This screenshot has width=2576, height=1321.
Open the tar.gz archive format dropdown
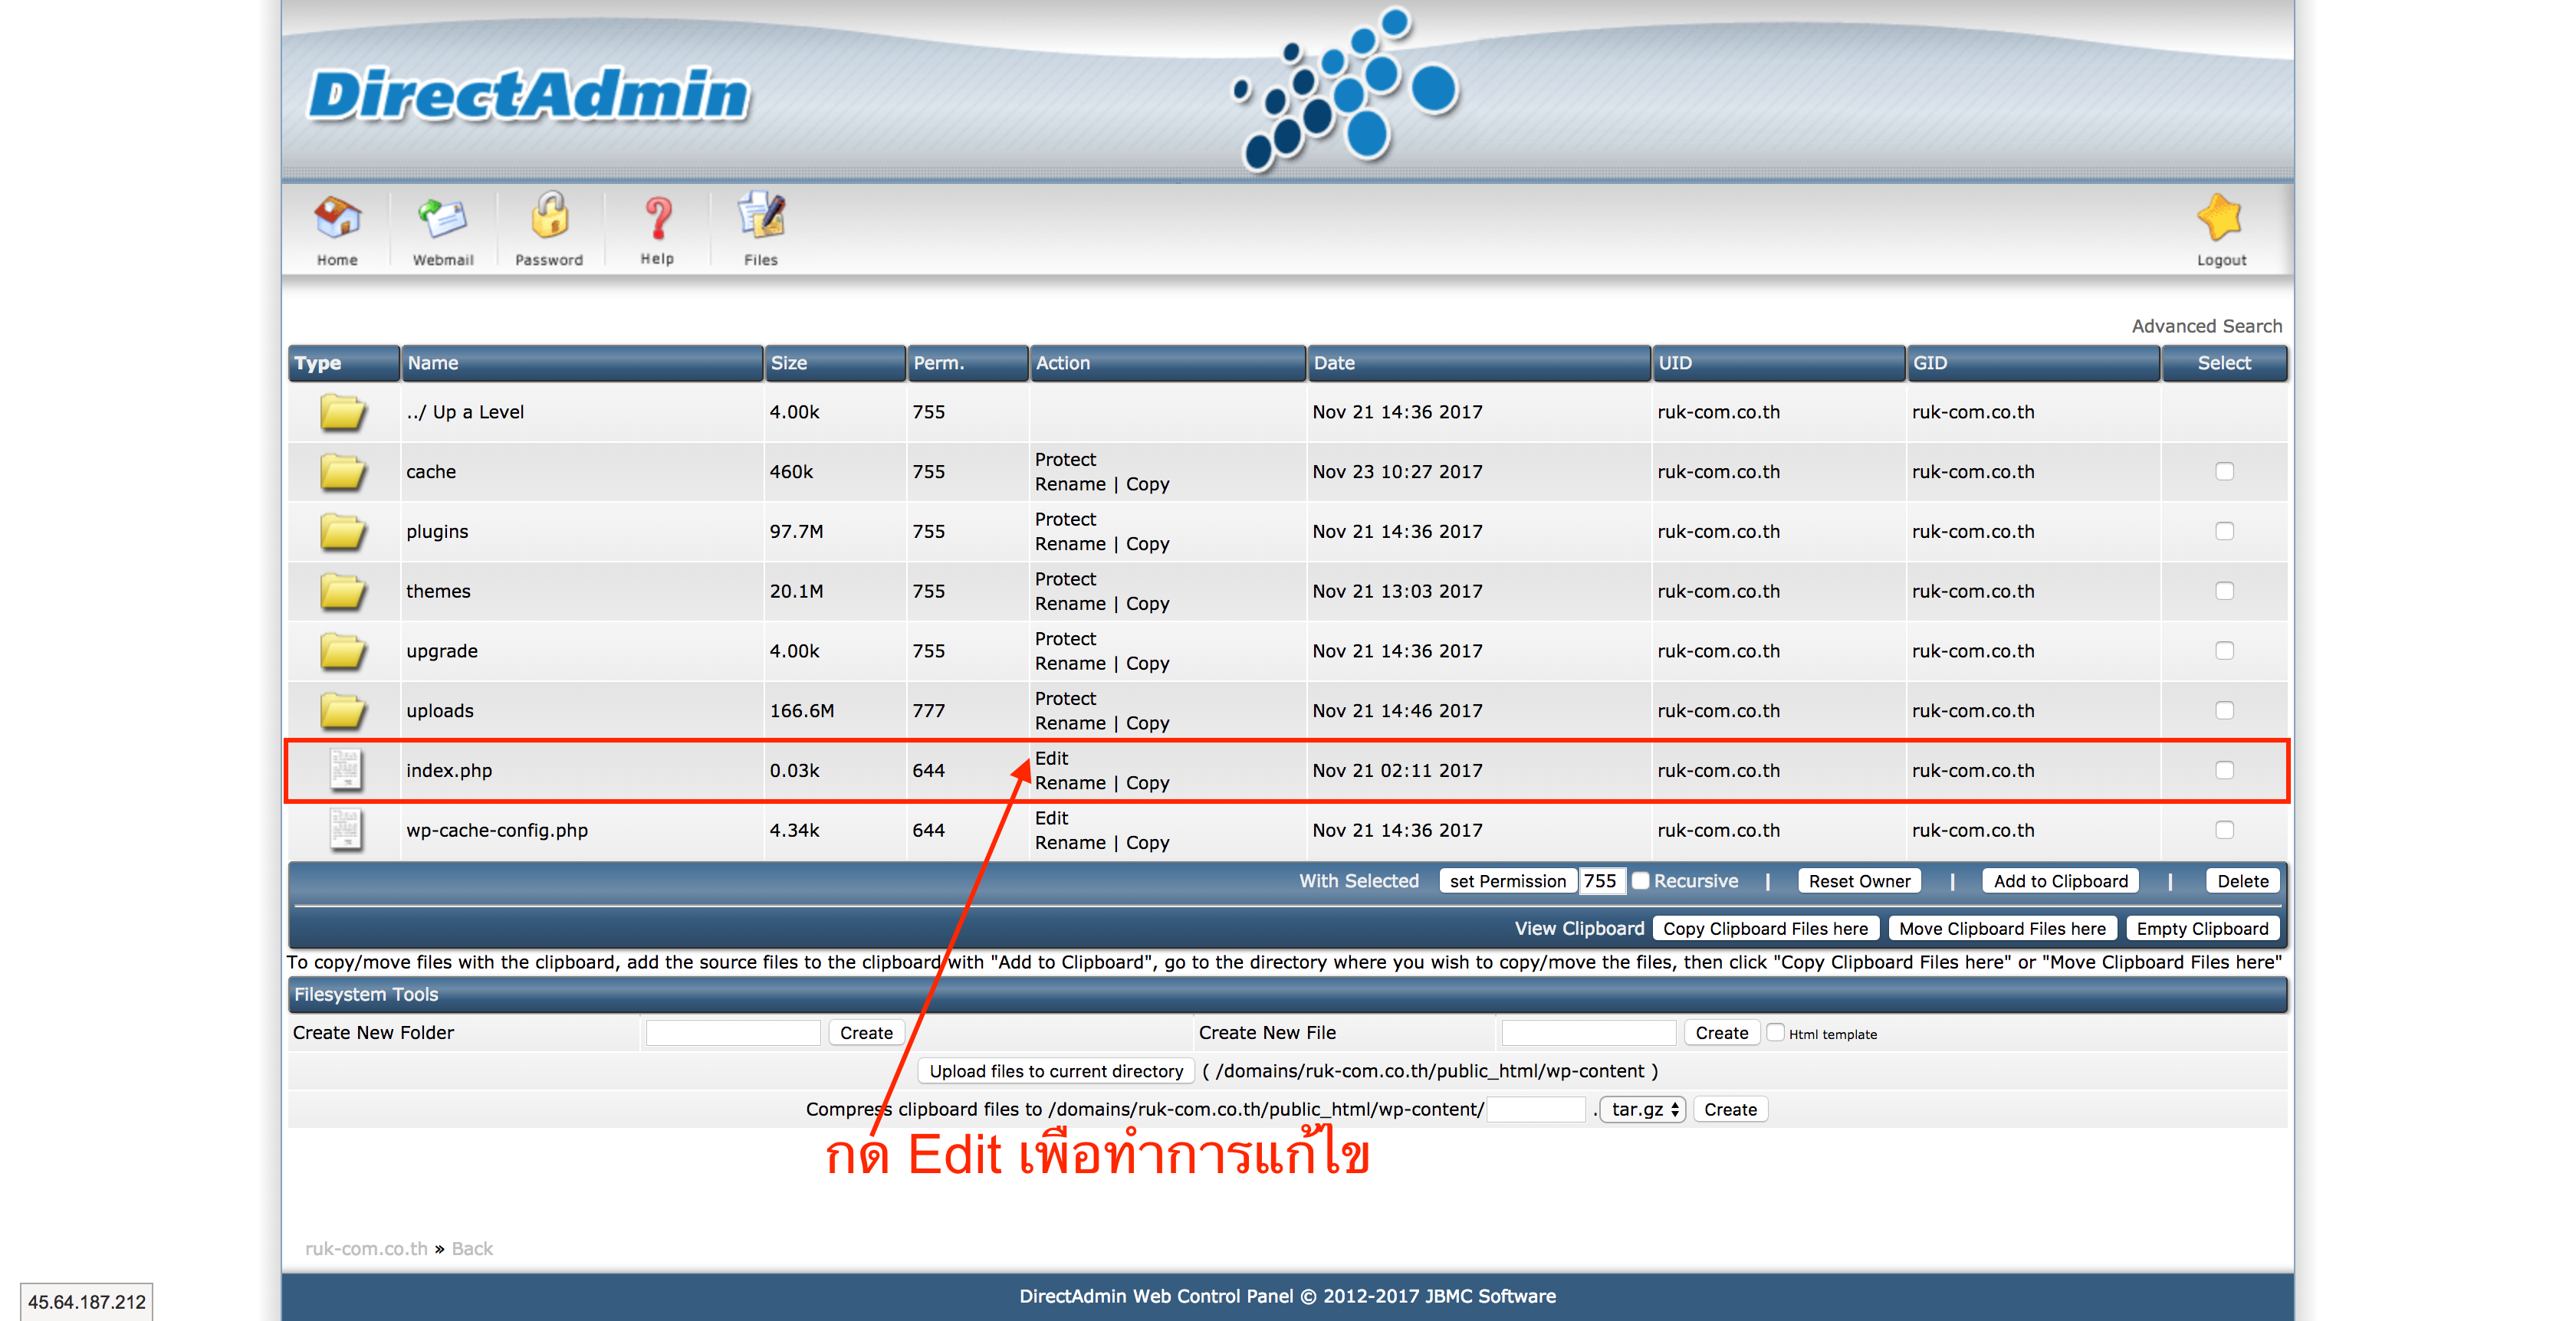point(1643,1110)
